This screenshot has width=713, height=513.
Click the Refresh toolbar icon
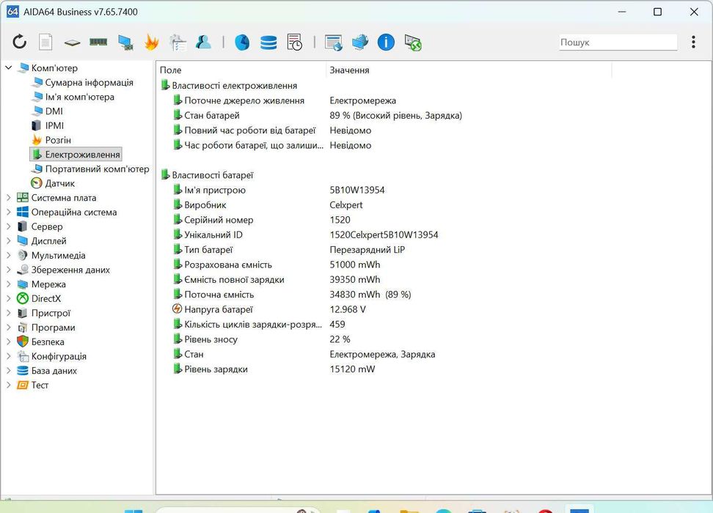[x=20, y=43]
